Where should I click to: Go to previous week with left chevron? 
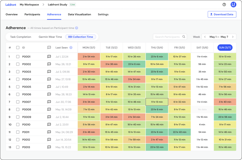pos(205,37)
